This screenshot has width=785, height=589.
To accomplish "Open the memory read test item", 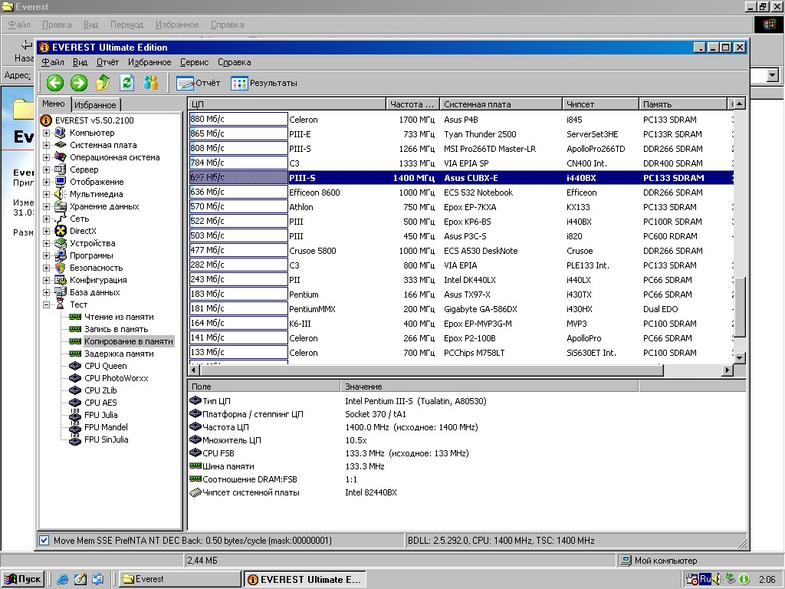I will pos(118,317).
